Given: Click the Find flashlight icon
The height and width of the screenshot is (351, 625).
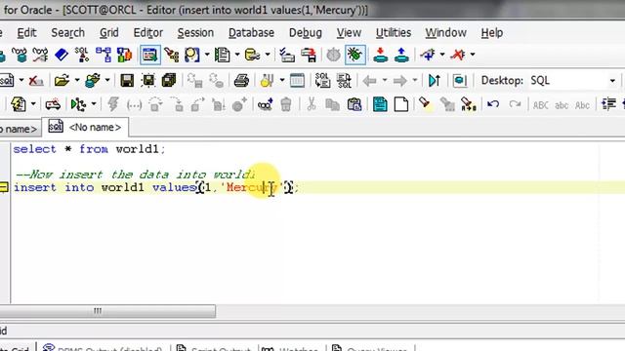Looking at the screenshot, I should [425, 104].
